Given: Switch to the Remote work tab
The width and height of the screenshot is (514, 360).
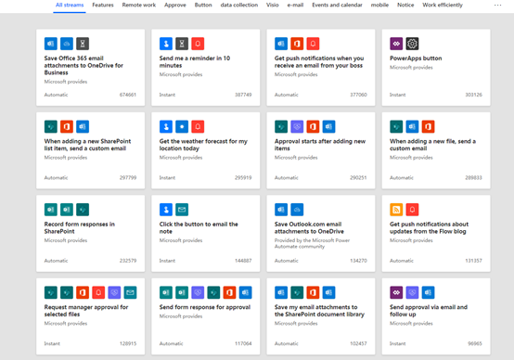Looking at the screenshot, I should tap(139, 5).
